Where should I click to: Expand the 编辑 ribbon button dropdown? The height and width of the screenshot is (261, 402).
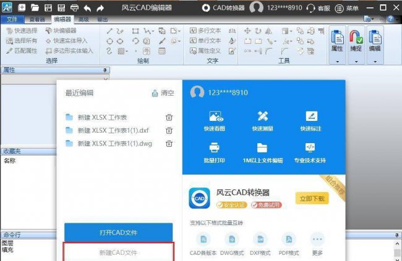pos(375,62)
